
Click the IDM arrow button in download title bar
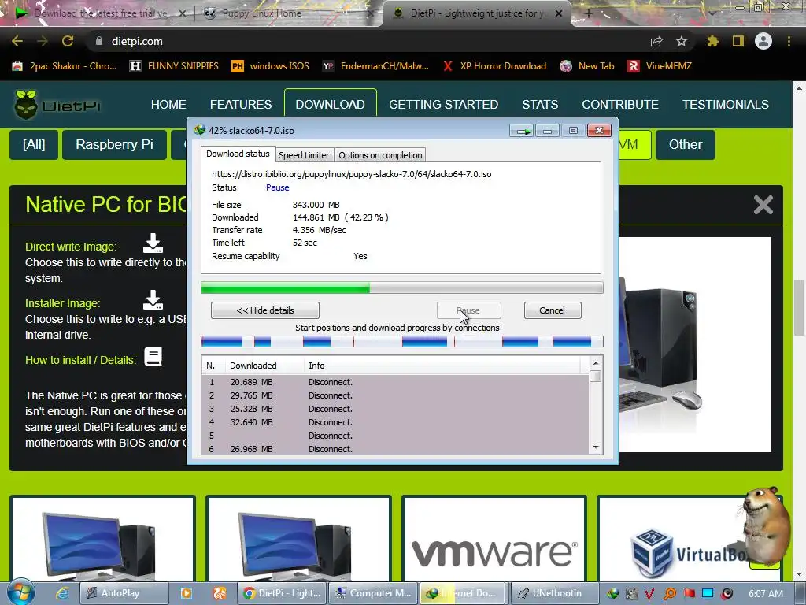point(522,132)
